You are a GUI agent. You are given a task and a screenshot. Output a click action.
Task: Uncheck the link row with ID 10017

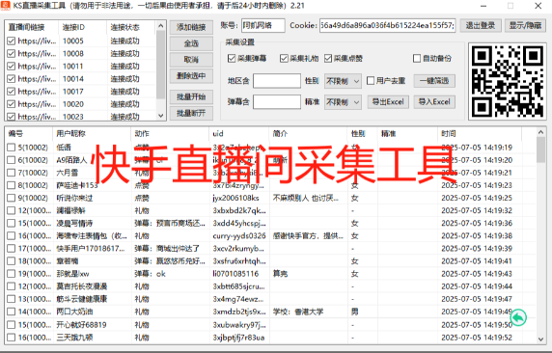click(x=11, y=92)
